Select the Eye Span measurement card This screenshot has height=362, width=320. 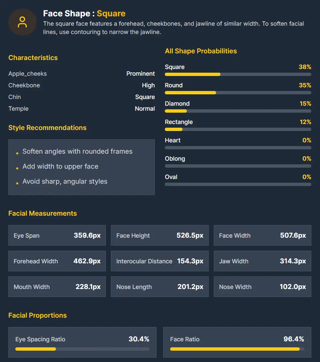click(57, 235)
